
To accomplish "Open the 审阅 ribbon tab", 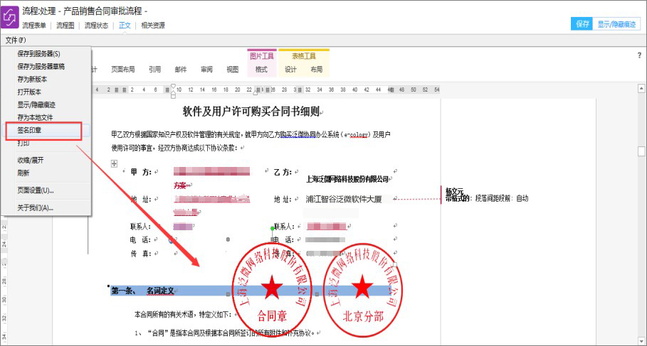I will pyautogui.click(x=206, y=70).
